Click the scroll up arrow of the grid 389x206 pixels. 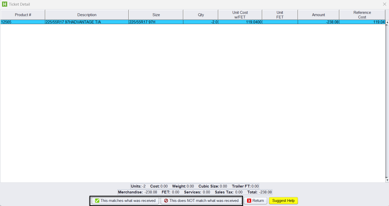tap(387, 22)
